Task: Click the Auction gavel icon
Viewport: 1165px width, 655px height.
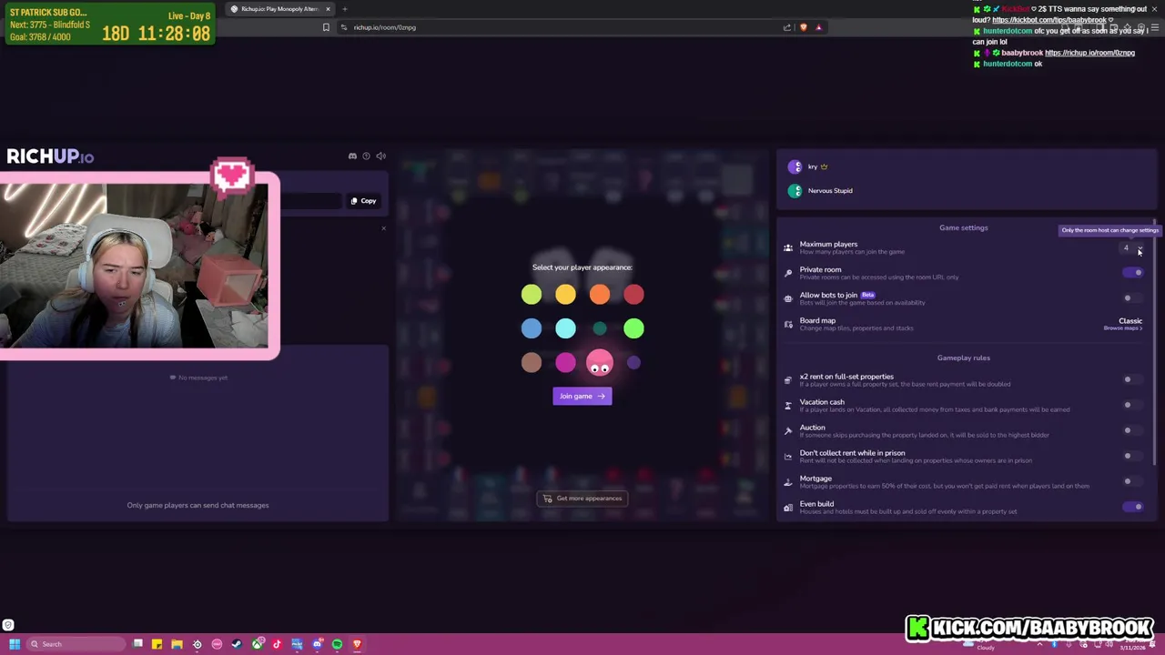Action: pos(788,431)
